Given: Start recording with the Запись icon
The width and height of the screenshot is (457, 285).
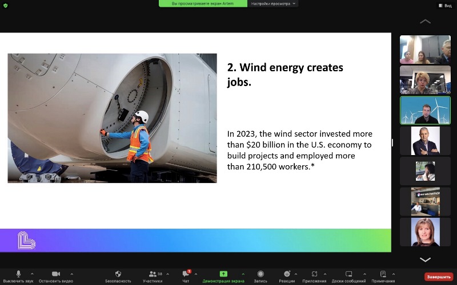Looking at the screenshot, I should [260, 274].
